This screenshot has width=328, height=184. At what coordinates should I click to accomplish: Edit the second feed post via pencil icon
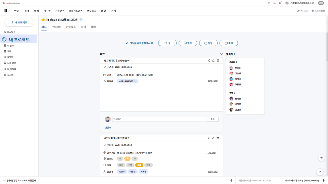pos(213,138)
